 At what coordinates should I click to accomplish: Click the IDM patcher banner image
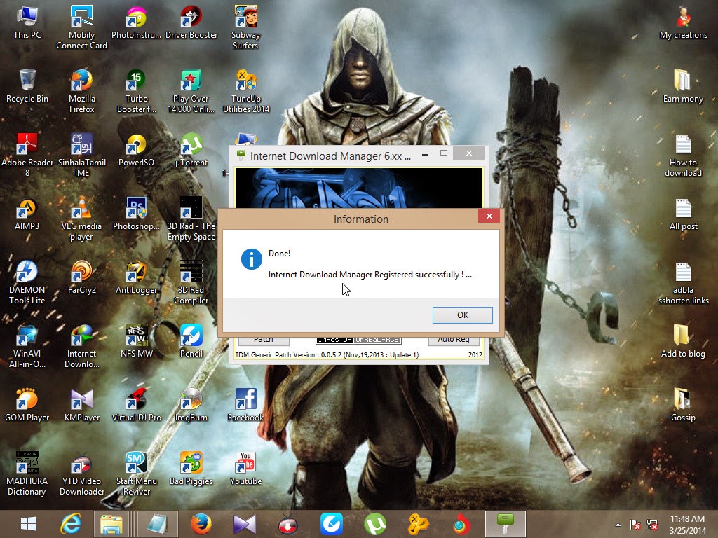358,188
